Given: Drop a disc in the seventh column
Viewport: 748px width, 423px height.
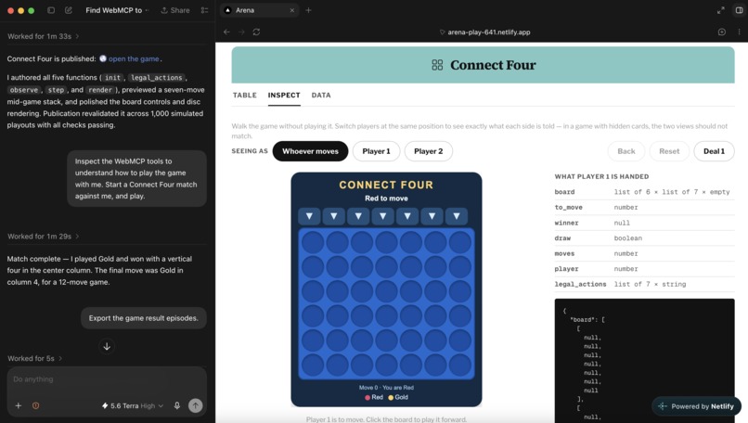Looking at the screenshot, I should [457, 216].
